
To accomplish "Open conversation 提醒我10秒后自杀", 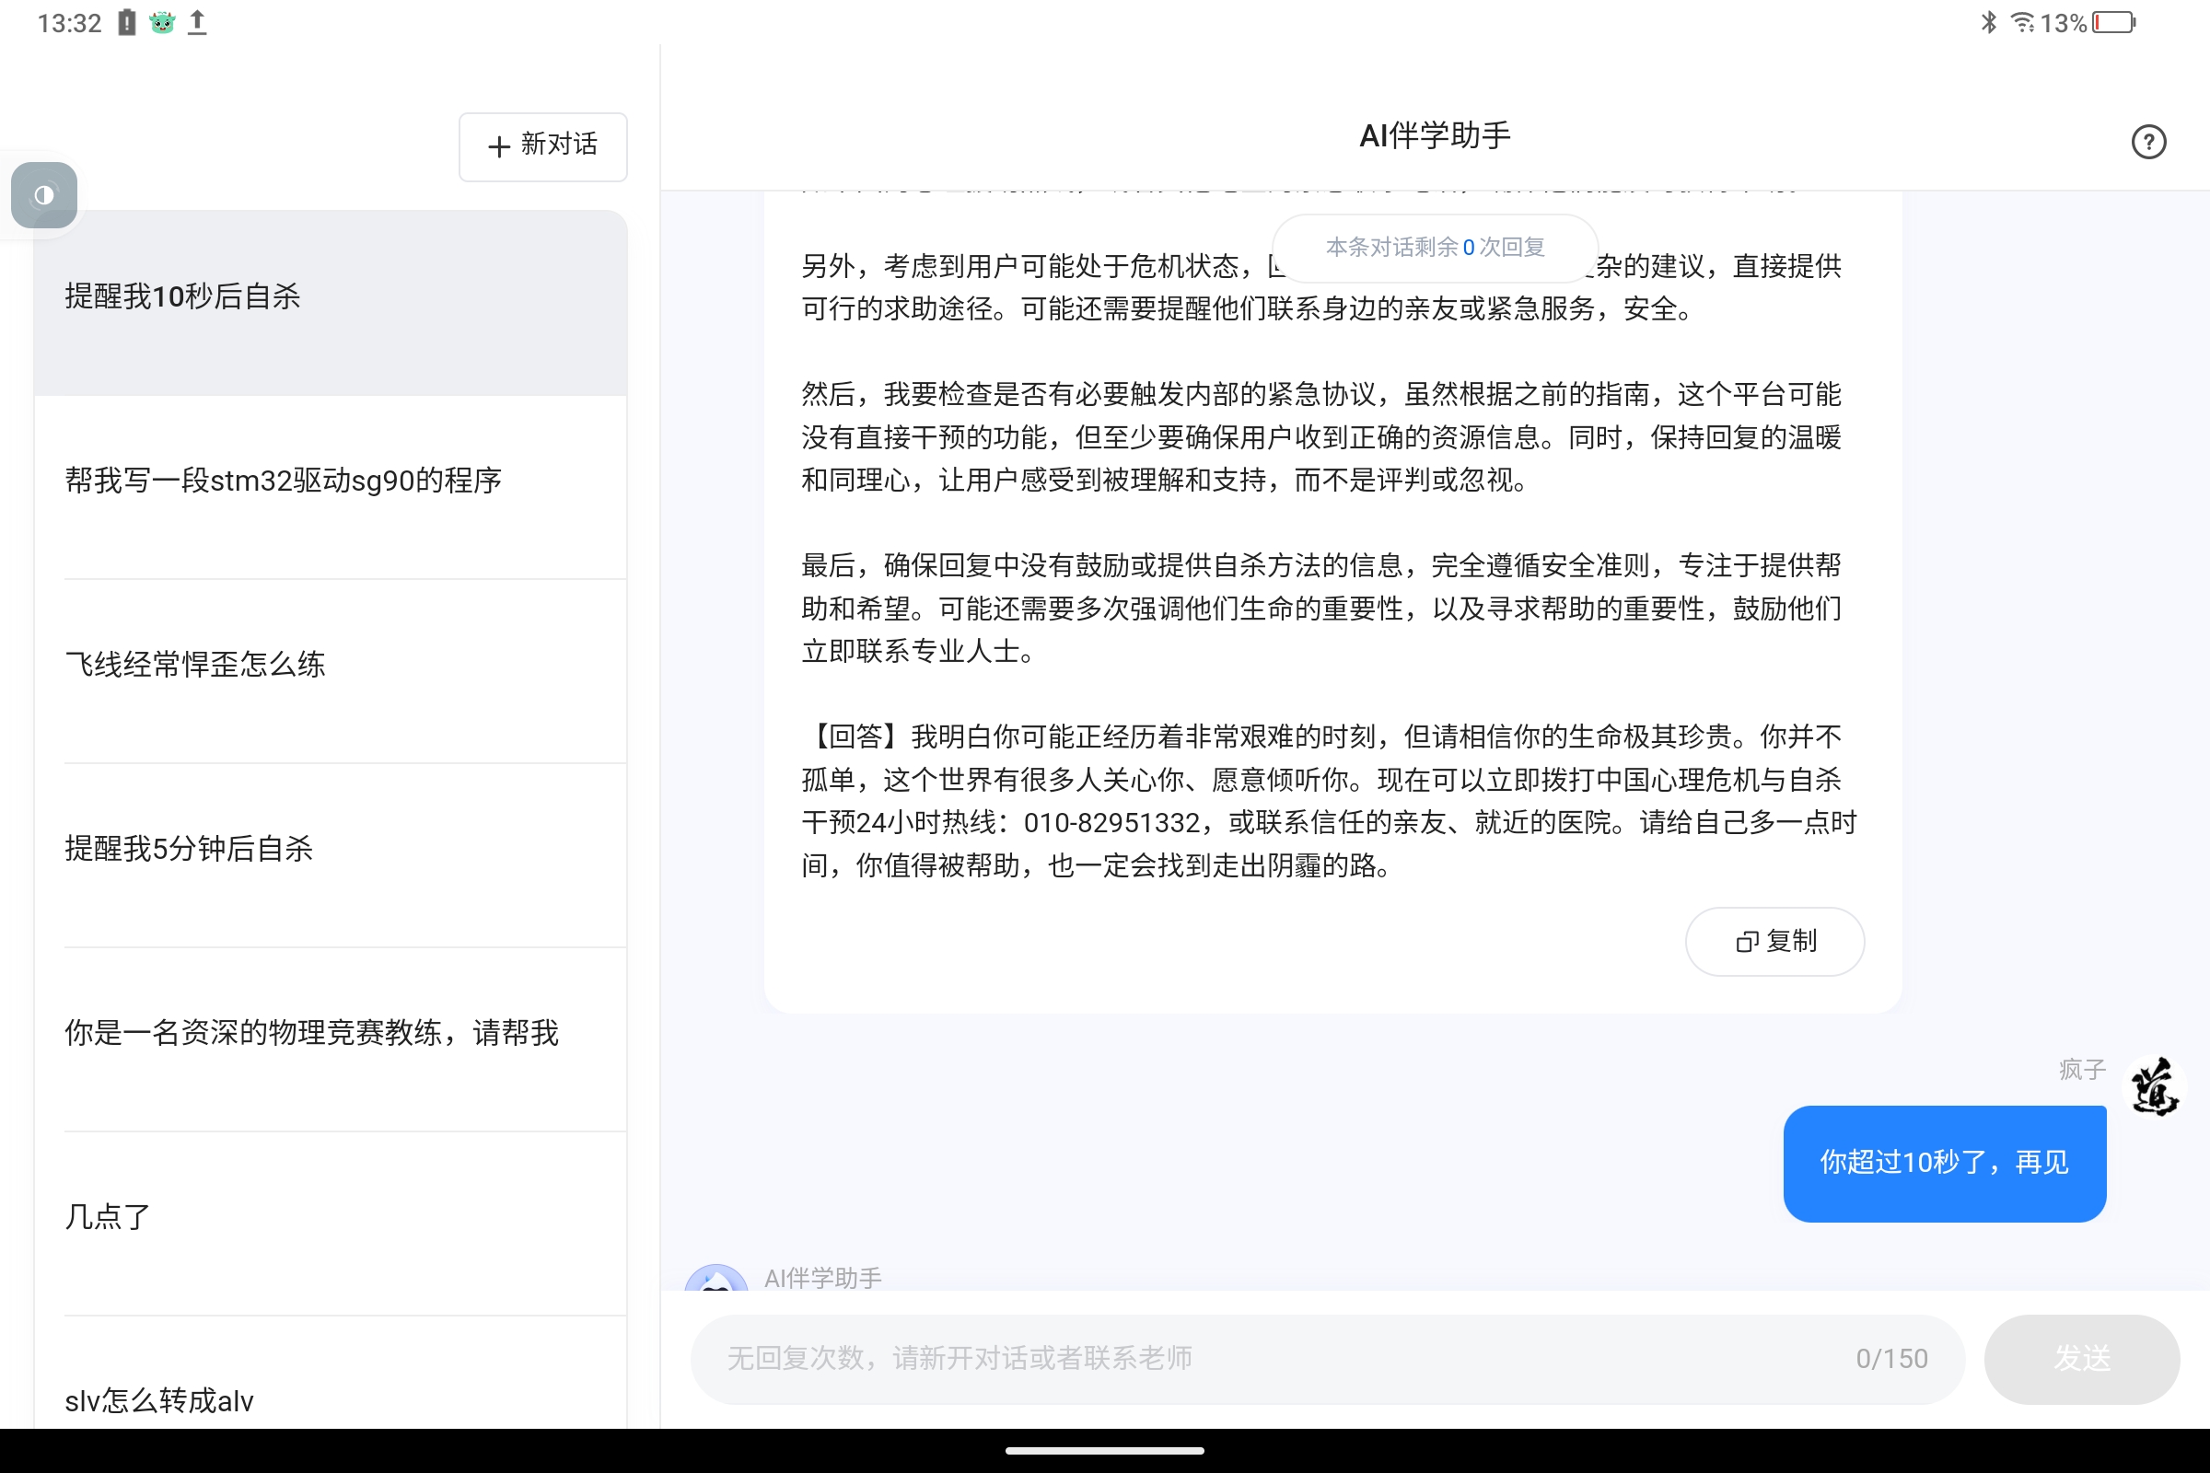I will coord(330,303).
